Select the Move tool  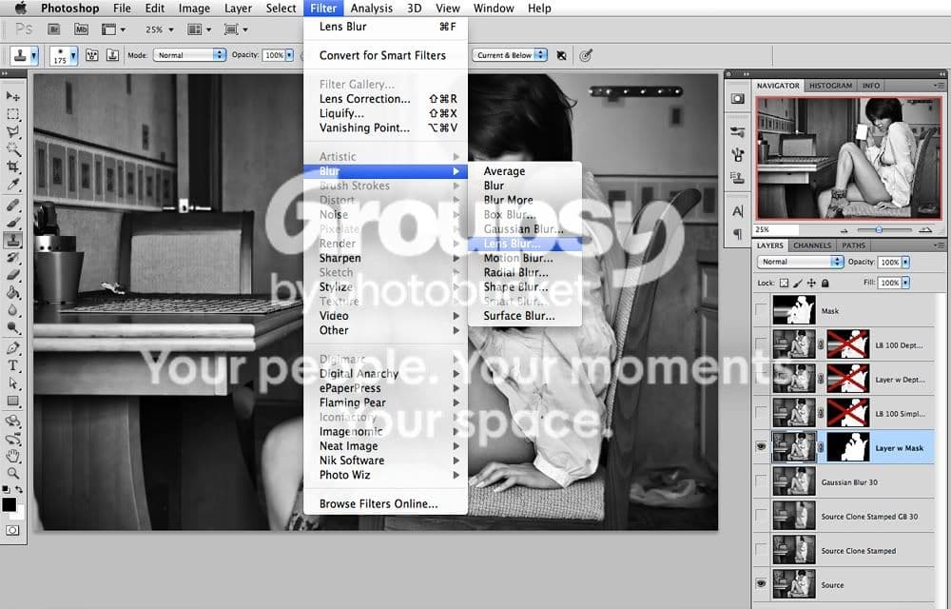[12, 96]
